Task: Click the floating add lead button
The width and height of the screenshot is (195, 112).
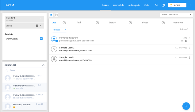Action: pos(186,106)
